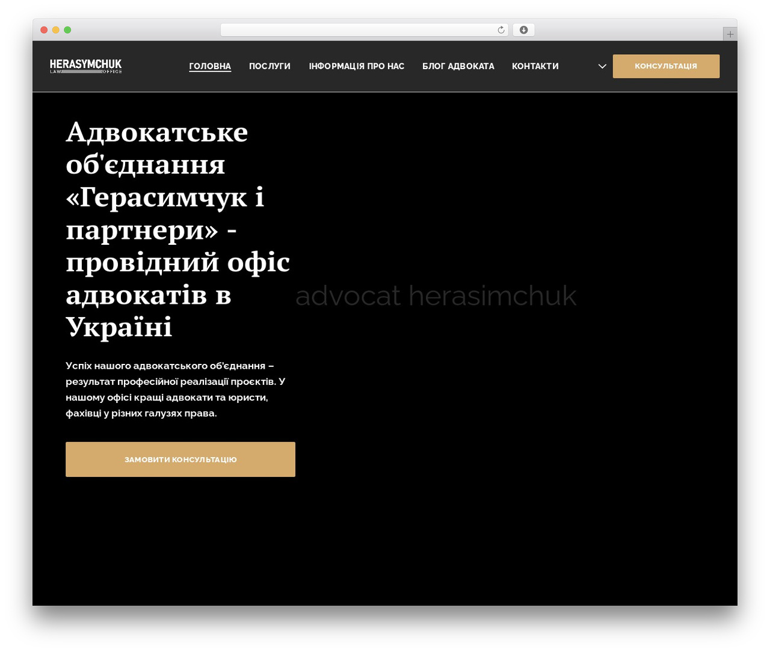
Task: Navigate to Контакти
Action: [535, 66]
